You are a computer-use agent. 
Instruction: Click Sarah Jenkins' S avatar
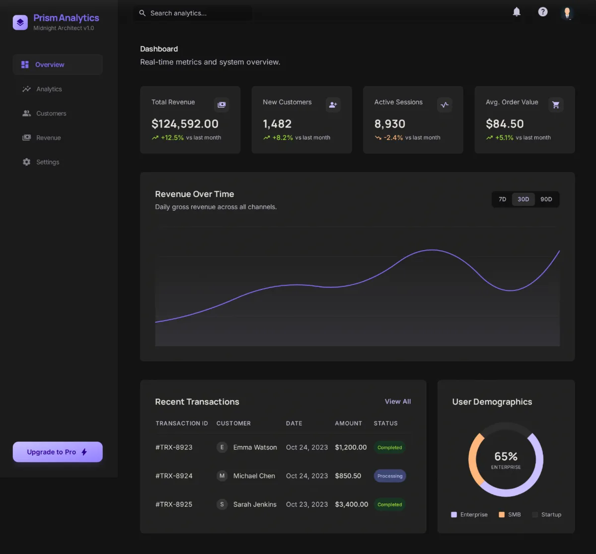pyautogui.click(x=222, y=504)
